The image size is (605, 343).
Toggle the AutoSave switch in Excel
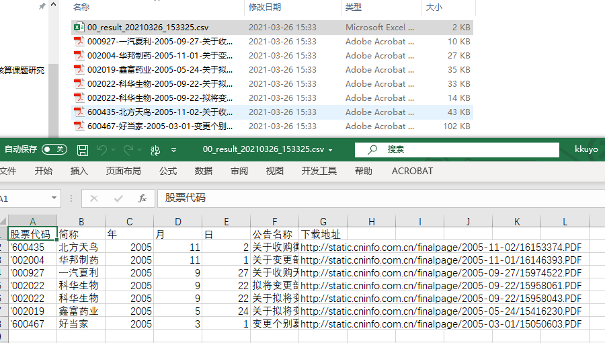point(54,149)
